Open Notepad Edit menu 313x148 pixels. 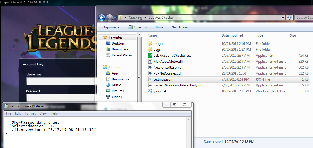pos(18,113)
